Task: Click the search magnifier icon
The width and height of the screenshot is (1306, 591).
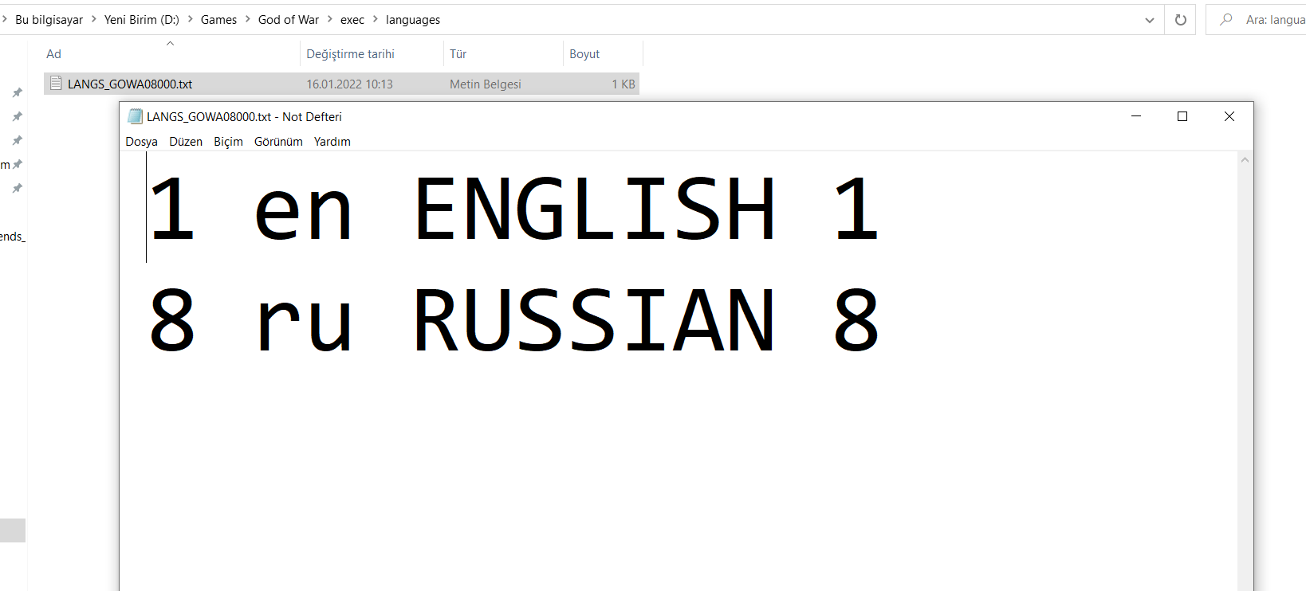Action: (x=1226, y=19)
